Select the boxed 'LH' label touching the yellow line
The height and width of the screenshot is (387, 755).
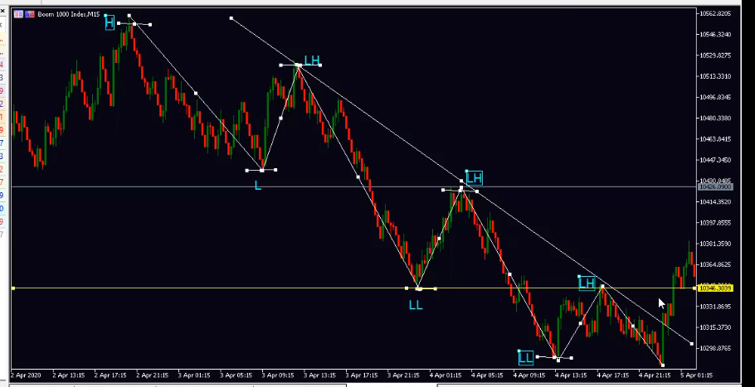587,283
